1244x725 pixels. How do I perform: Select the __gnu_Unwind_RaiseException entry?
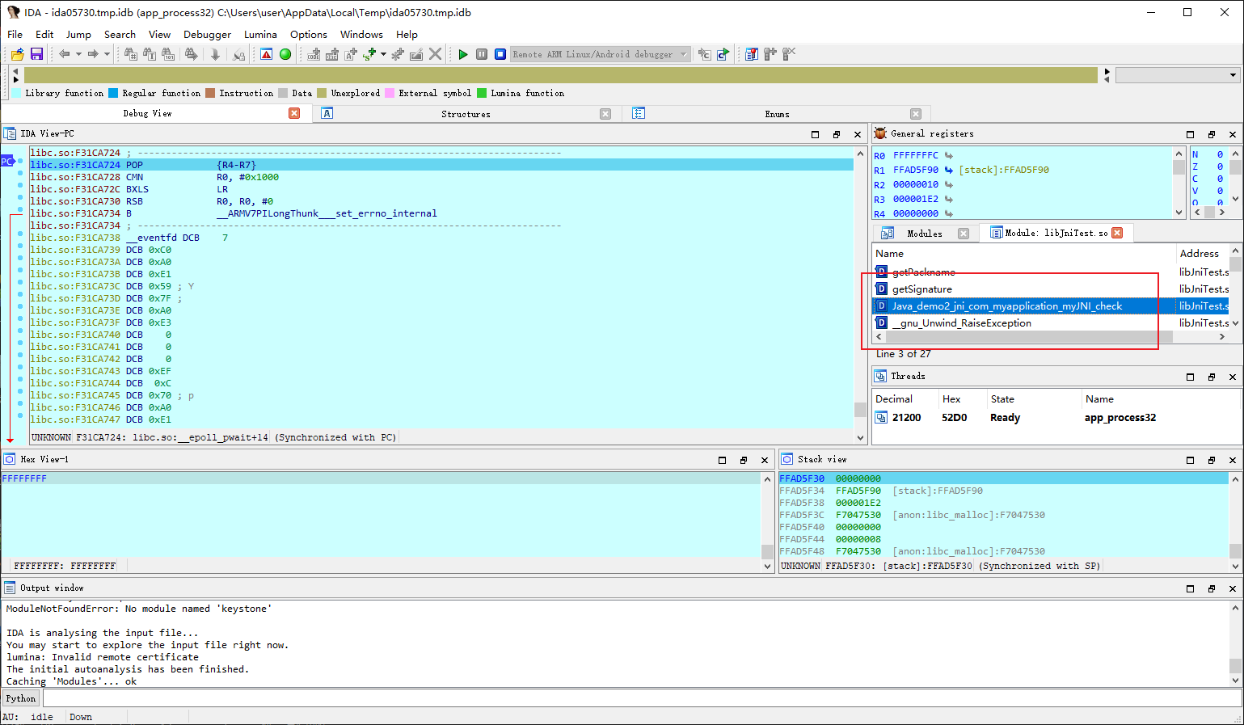961,323
